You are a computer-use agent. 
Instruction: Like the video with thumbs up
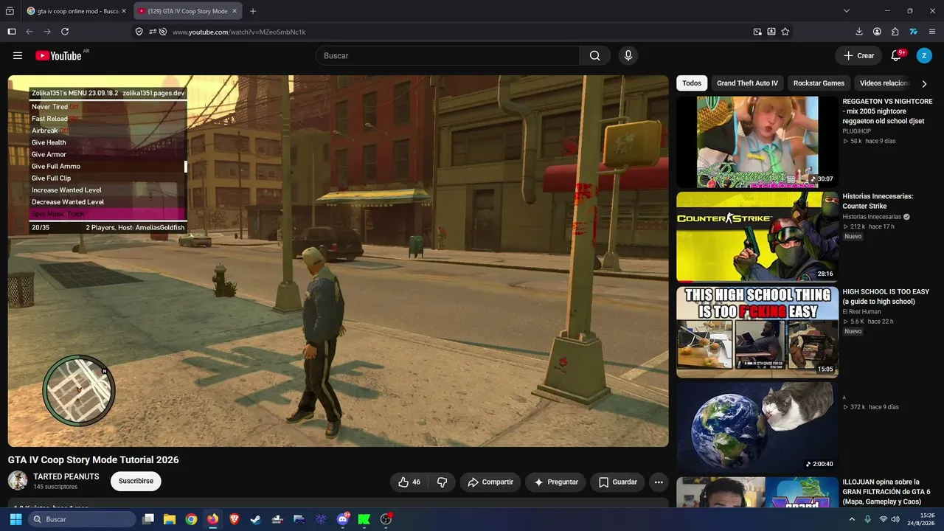click(x=409, y=482)
